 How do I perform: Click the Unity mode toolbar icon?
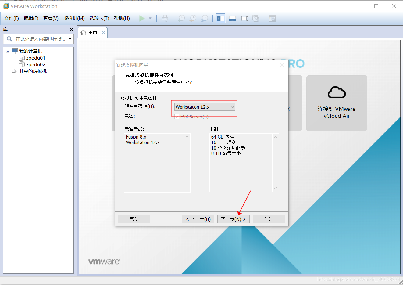(x=255, y=19)
